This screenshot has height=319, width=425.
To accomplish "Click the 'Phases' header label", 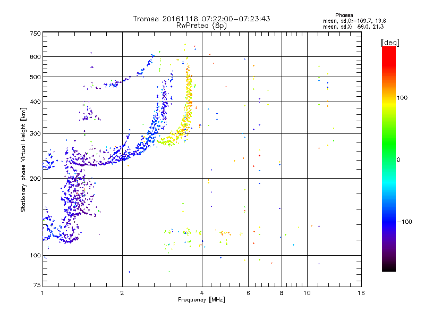I will point(344,15).
